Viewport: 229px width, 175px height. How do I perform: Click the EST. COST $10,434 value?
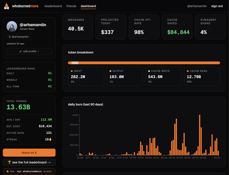pos(45,126)
